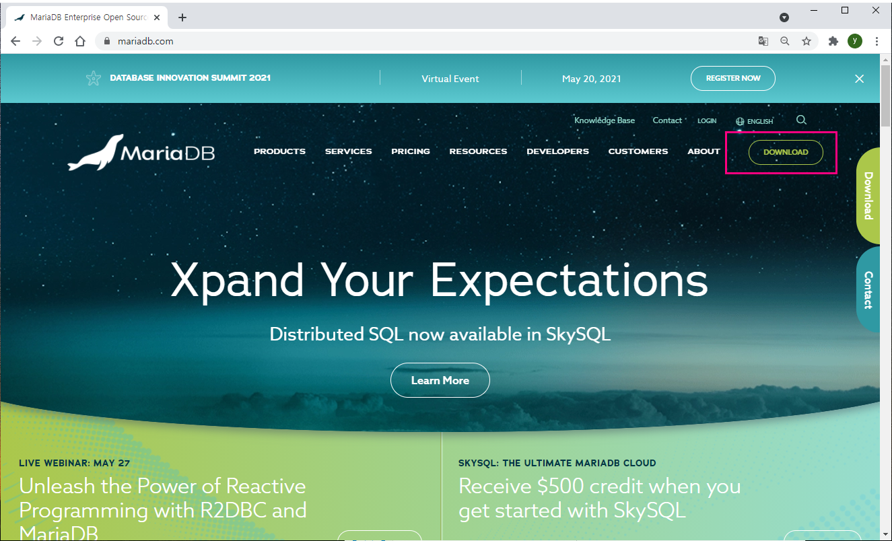
Task: Click 'LIVE WEBINAR: MAY 27' label
Action: [x=75, y=463]
